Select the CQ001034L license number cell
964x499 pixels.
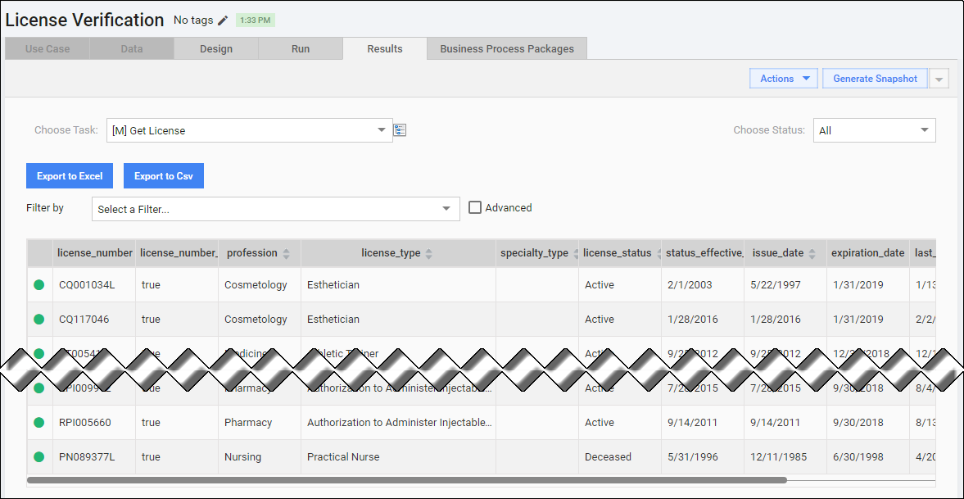[x=94, y=285]
